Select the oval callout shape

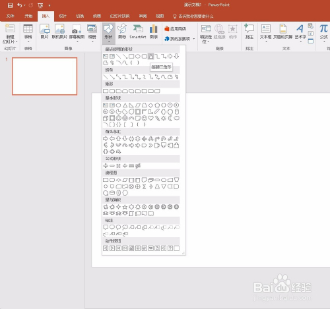tap(119, 227)
